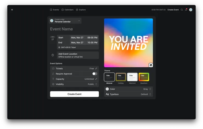The image size is (203, 129).
Task: Click the location pin icon
Action: (53, 55)
